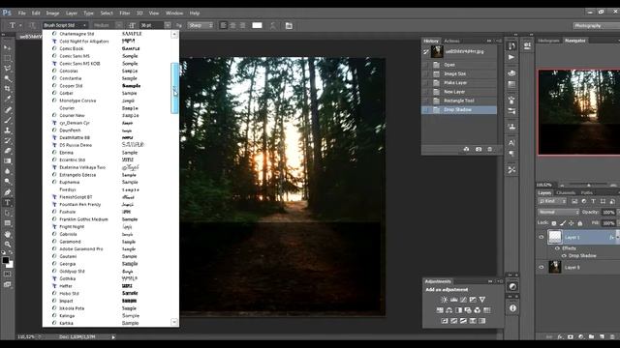Image resolution: width=620 pixels, height=348 pixels.
Task: Create new document from current state
Action: (467, 149)
